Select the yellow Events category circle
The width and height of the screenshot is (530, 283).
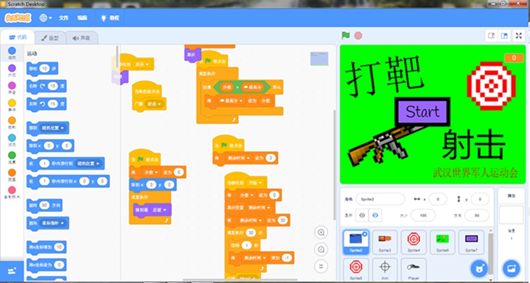[x=12, y=103]
